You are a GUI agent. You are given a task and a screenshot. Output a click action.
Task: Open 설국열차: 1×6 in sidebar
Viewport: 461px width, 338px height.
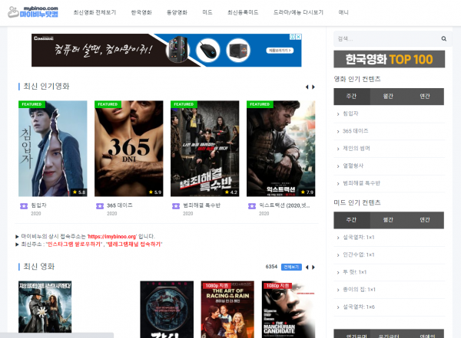click(x=359, y=307)
